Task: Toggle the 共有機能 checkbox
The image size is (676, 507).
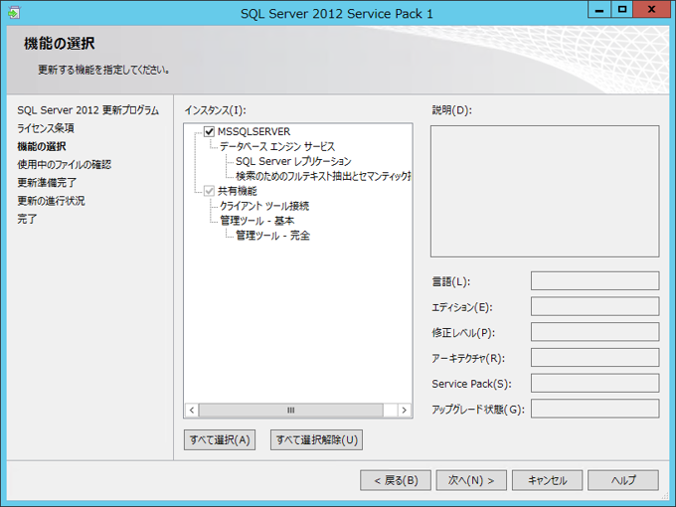Action: (209, 191)
